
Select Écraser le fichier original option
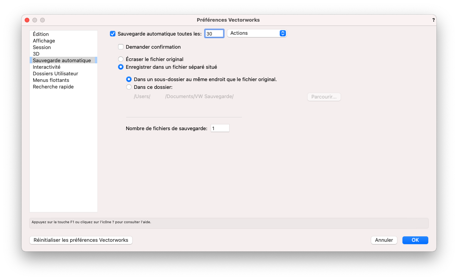point(121,59)
